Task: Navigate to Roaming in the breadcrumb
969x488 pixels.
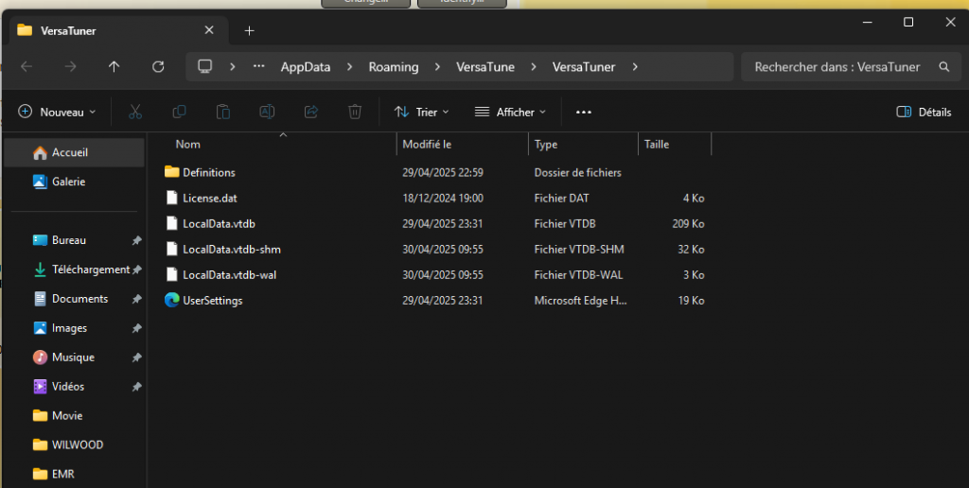Action: click(x=394, y=67)
